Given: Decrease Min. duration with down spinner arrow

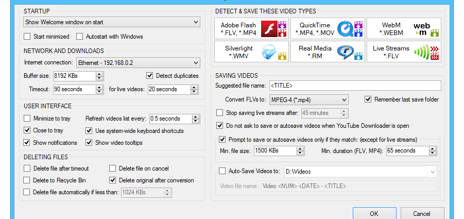Looking at the screenshot, I should pyautogui.click(x=433, y=153).
